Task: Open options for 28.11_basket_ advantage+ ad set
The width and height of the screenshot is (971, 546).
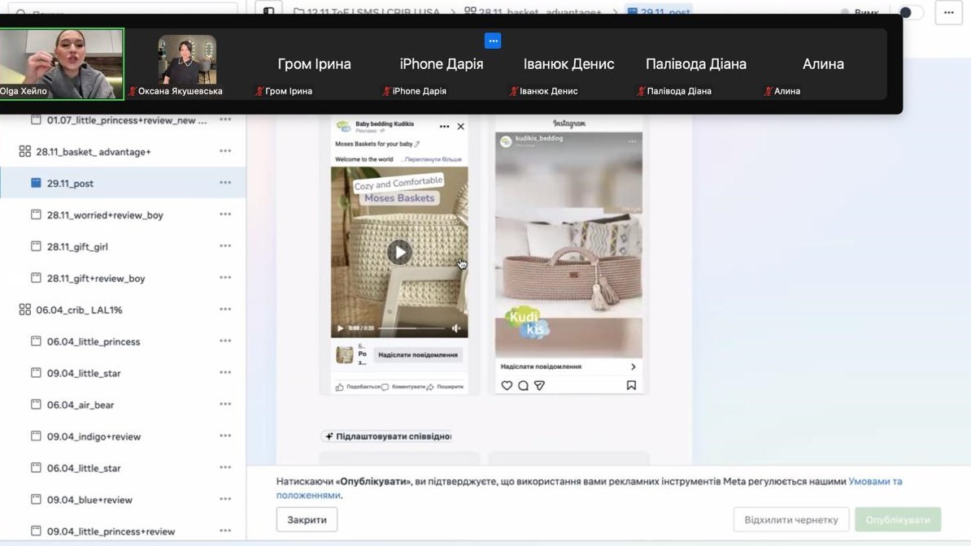Action: [x=225, y=151]
